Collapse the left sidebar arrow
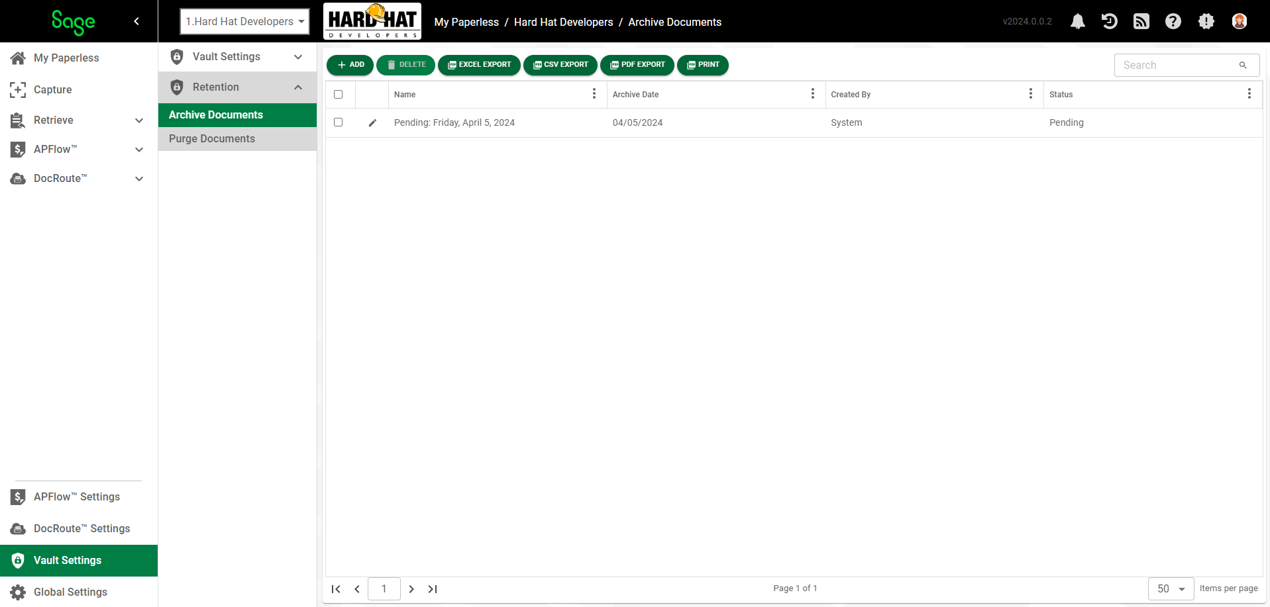1270x607 pixels. coord(136,21)
